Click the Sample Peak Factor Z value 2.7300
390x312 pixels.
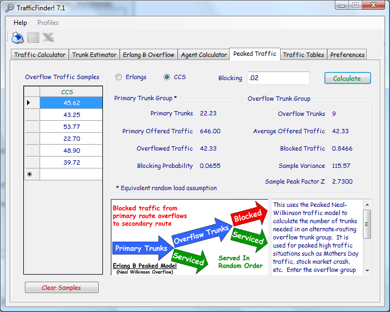(x=342, y=181)
